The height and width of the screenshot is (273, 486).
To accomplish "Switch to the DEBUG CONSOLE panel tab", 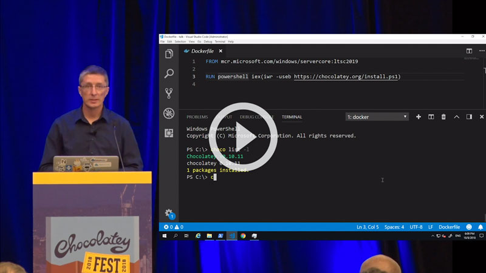I will tap(256, 117).
